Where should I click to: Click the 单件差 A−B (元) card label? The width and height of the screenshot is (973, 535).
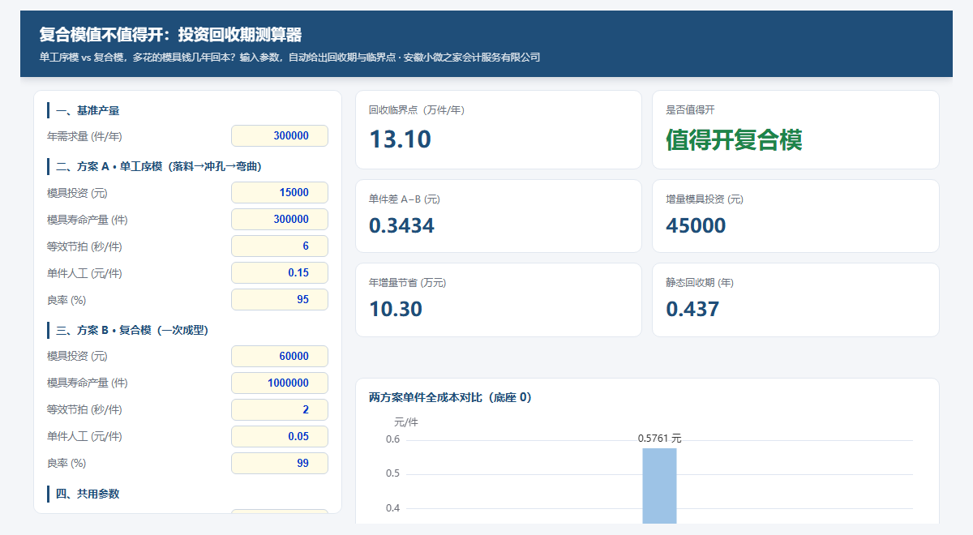click(x=405, y=199)
